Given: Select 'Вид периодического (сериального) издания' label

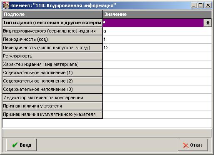Looking at the screenshot, I should click(x=52, y=31).
